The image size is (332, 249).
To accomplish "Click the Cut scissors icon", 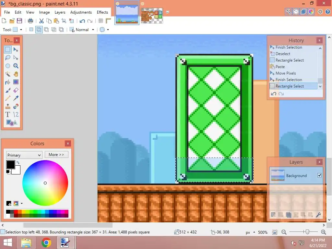I will 41,21.
